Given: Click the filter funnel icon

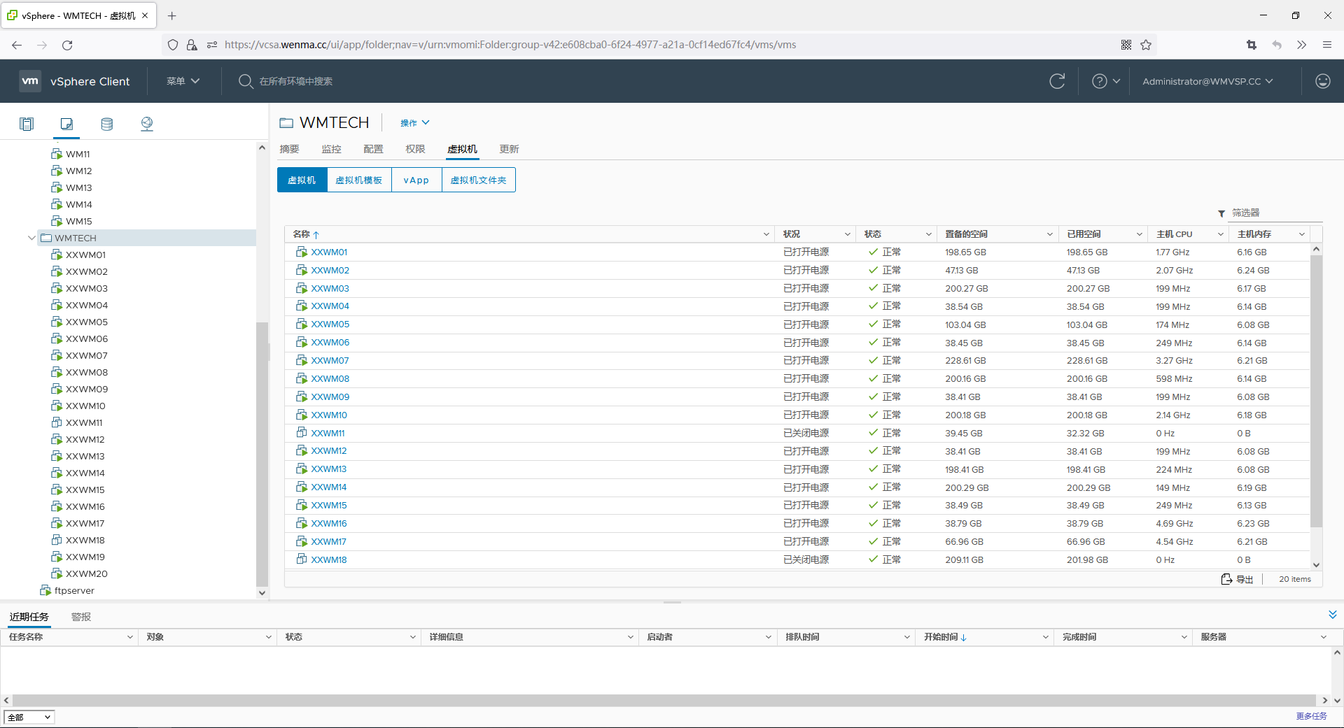Looking at the screenshot, I should click(1221, 213).
